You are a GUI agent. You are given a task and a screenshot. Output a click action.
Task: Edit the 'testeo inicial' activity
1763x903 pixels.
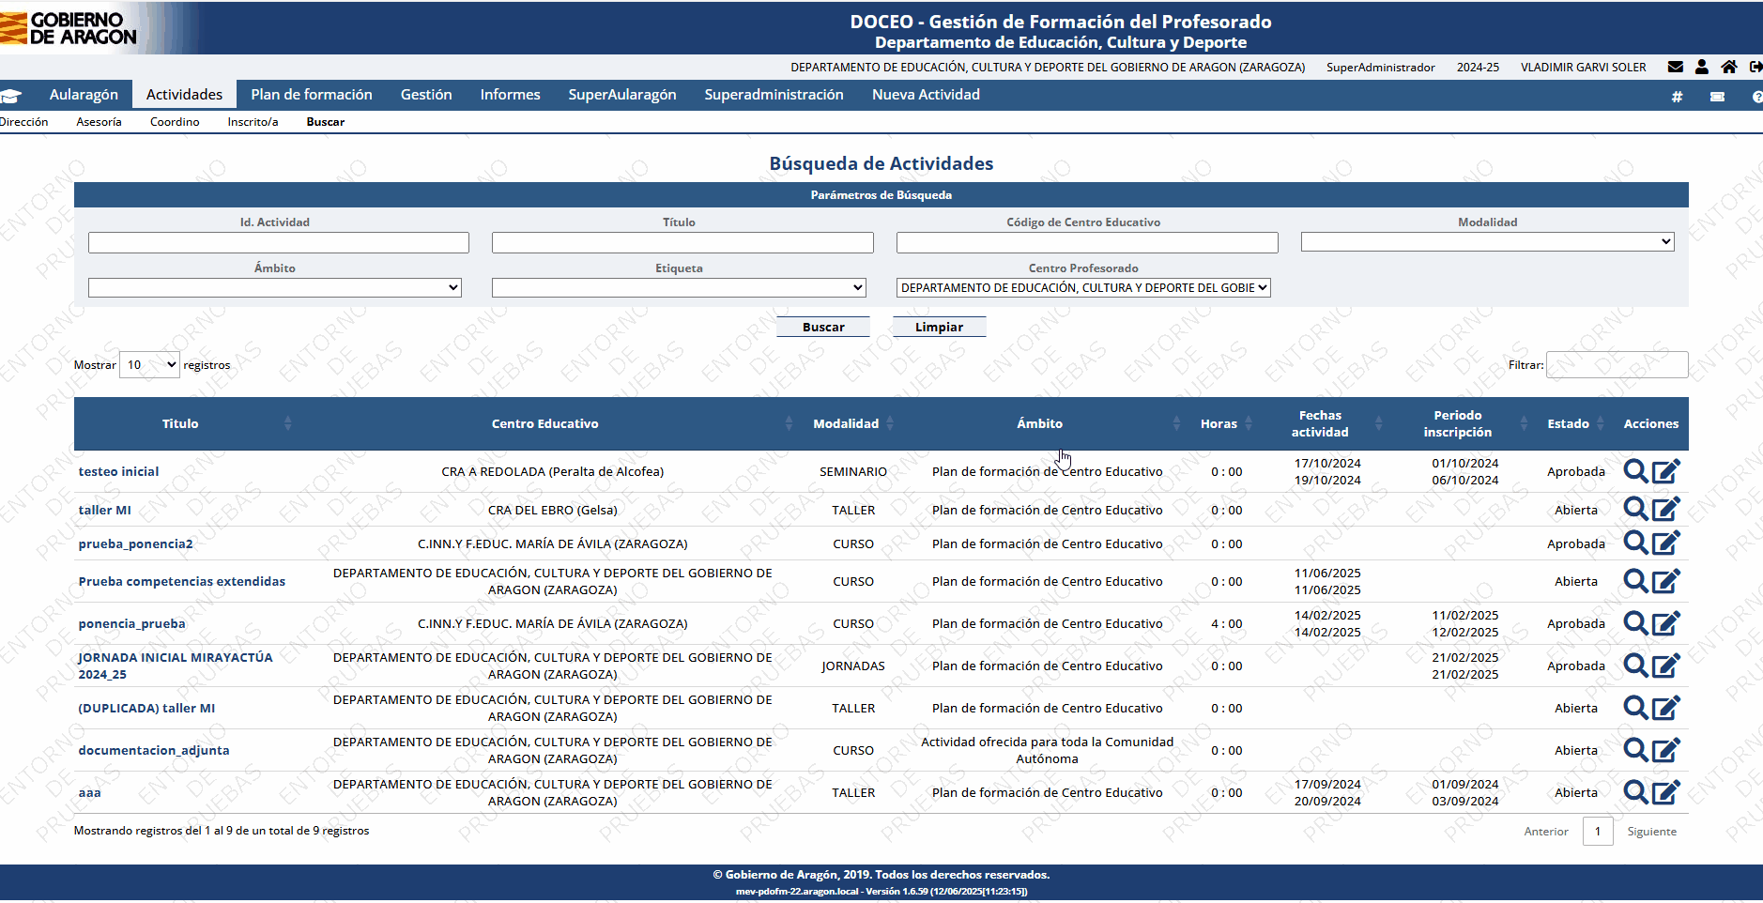point(1666,471)
